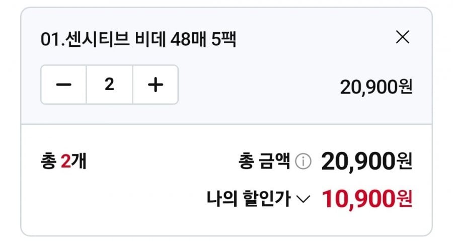
Task: Click the 총 2개 item count
Action: [63, 162]
